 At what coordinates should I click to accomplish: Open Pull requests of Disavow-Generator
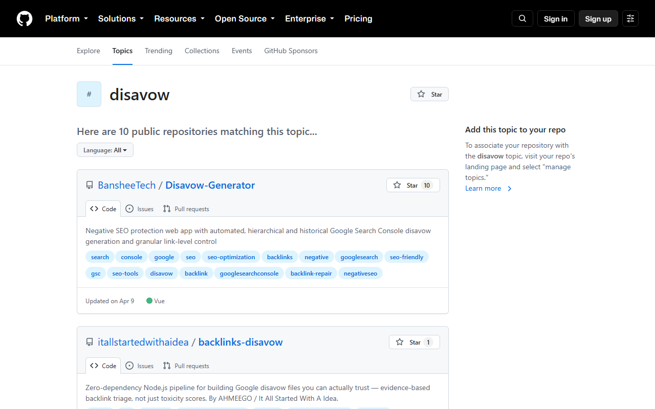click(186, 209)
